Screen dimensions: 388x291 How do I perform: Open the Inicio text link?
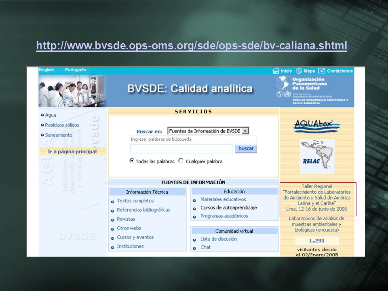pyautogui.click(x=286, y=71)
